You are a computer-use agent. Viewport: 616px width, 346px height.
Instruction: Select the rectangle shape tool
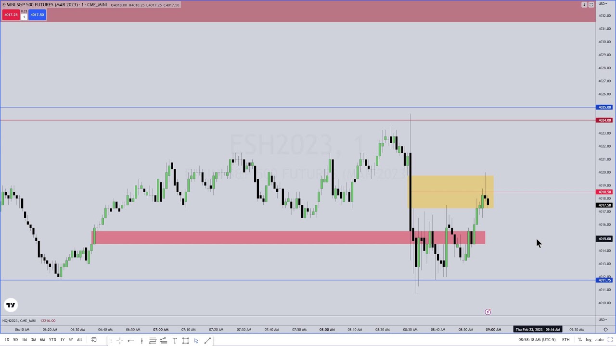click(x=185, y=341)
